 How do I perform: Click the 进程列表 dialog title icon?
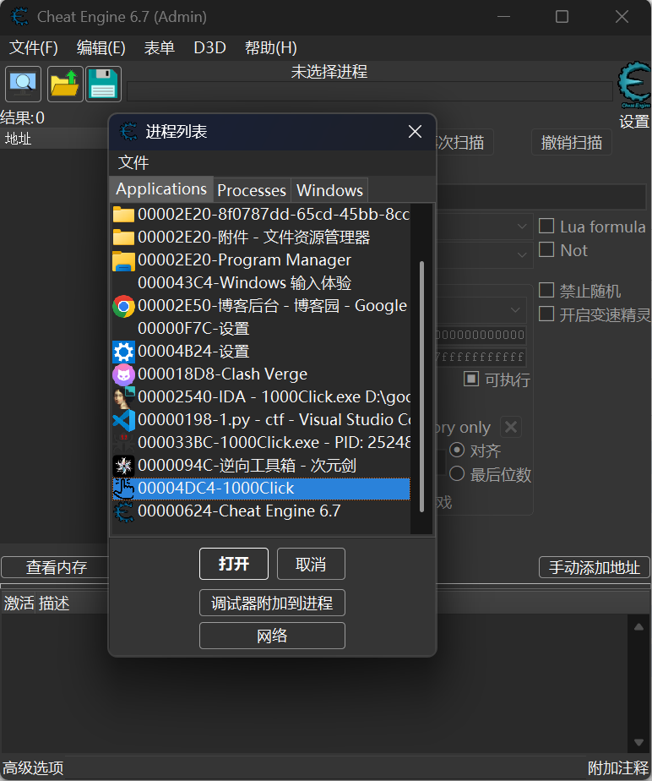coord(128,132)
